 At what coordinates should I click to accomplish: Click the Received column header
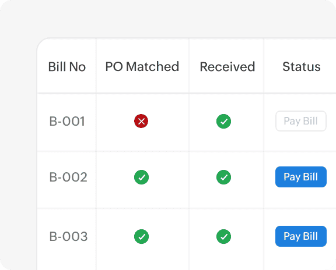(228, 67)
